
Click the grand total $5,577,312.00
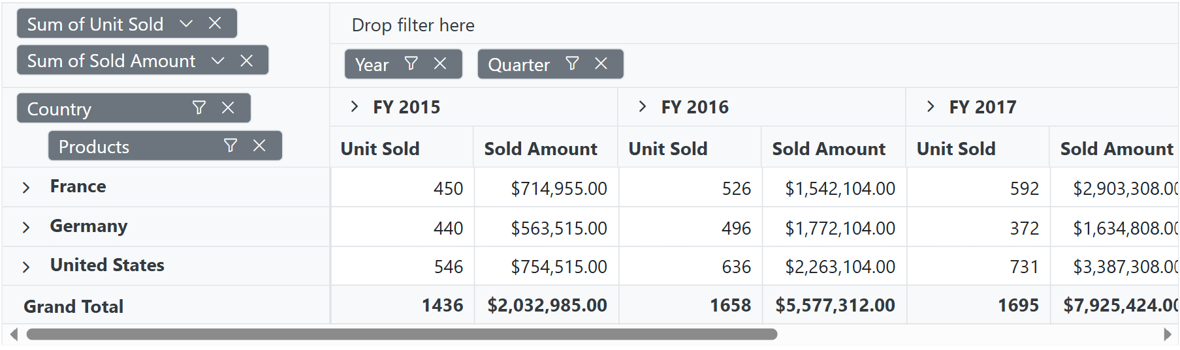coord(835,305)
